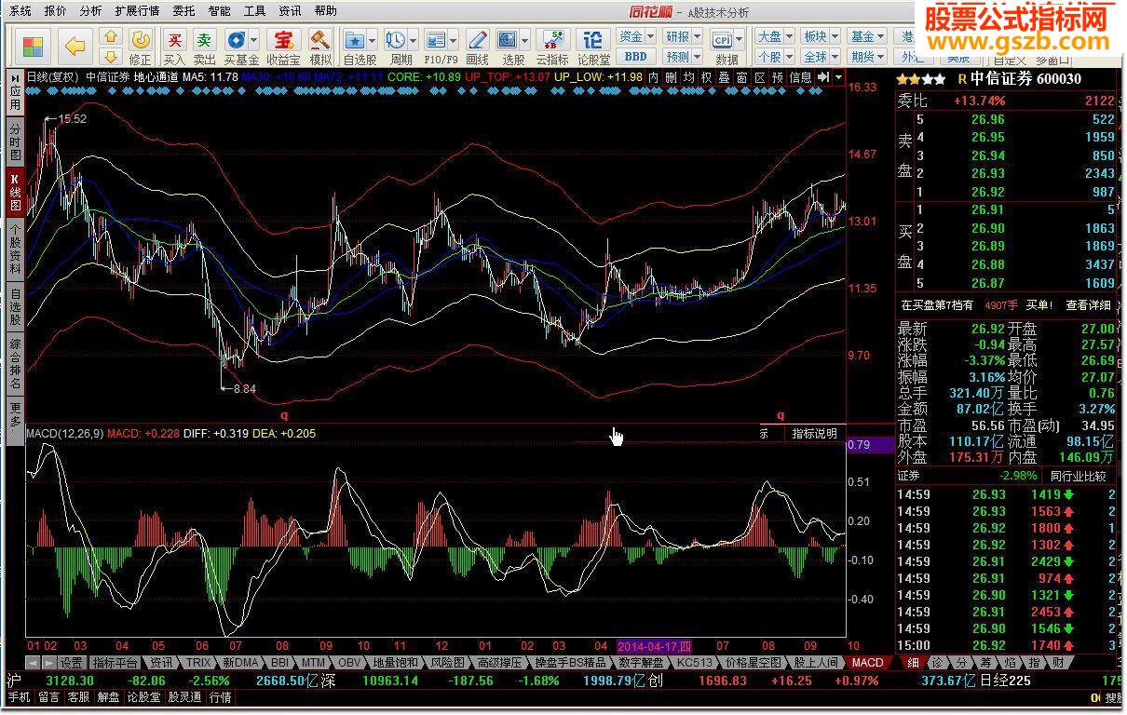Switch to the 个股资料 side tab
This screenshot has height=715, width=1127.
click(x=15, y=248)
